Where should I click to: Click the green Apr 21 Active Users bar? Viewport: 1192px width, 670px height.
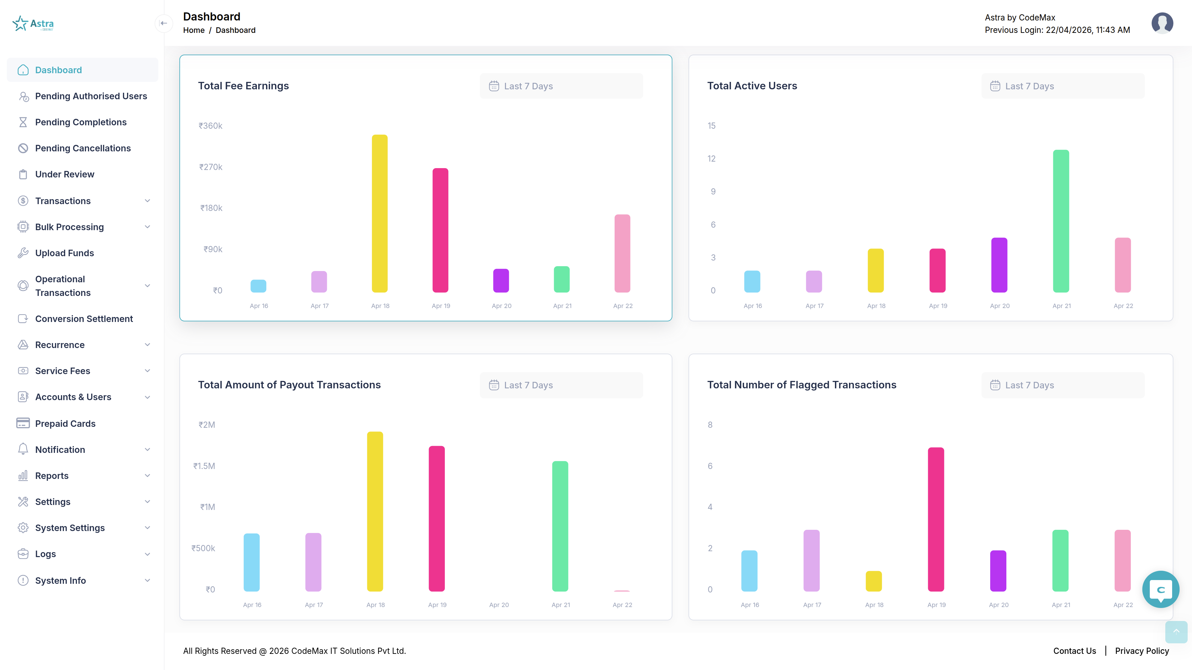coord(1061,221)
